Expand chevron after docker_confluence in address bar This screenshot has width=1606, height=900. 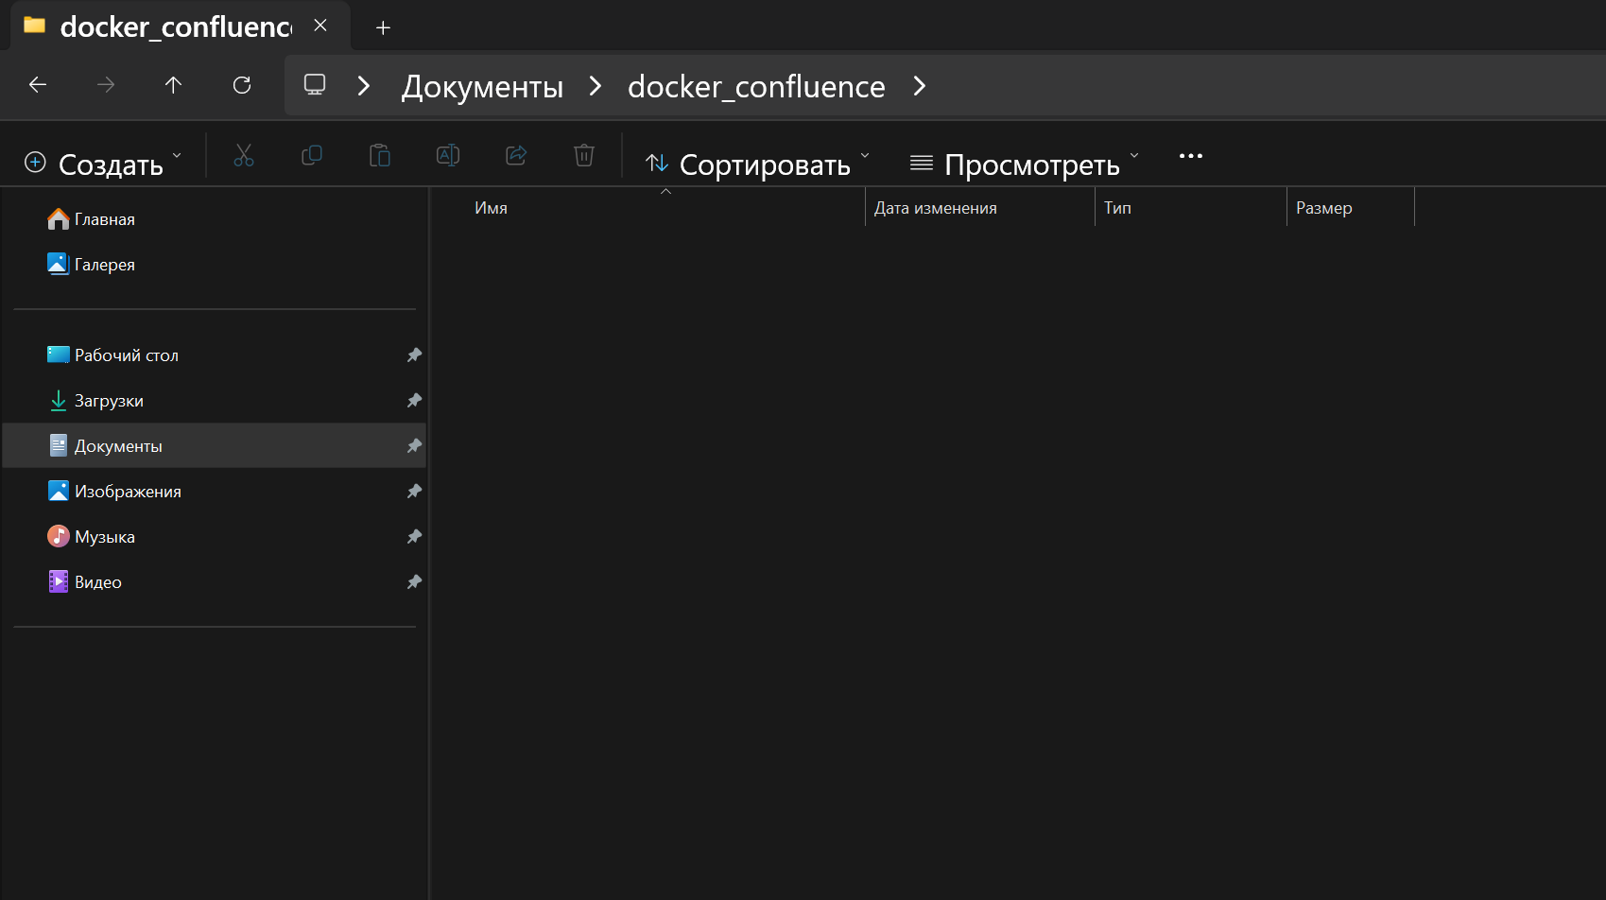(920, 86)
